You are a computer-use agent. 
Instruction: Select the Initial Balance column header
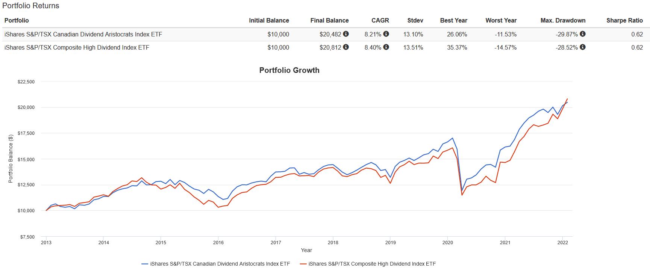pos(269,20)
